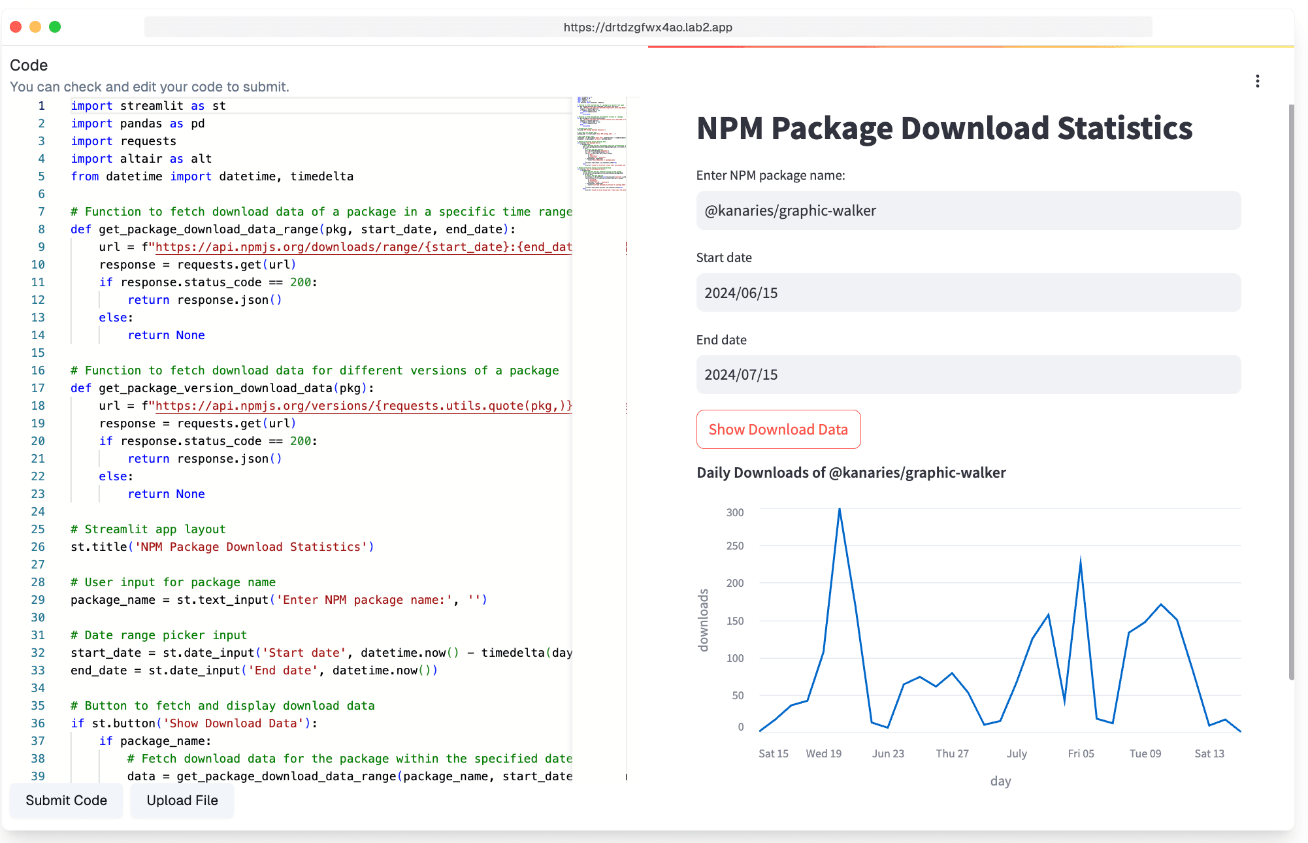Click the end_date = st.date_input line
Viewport: 1308px width, 843px height.
pyautogui.click(x=254, y=670)
